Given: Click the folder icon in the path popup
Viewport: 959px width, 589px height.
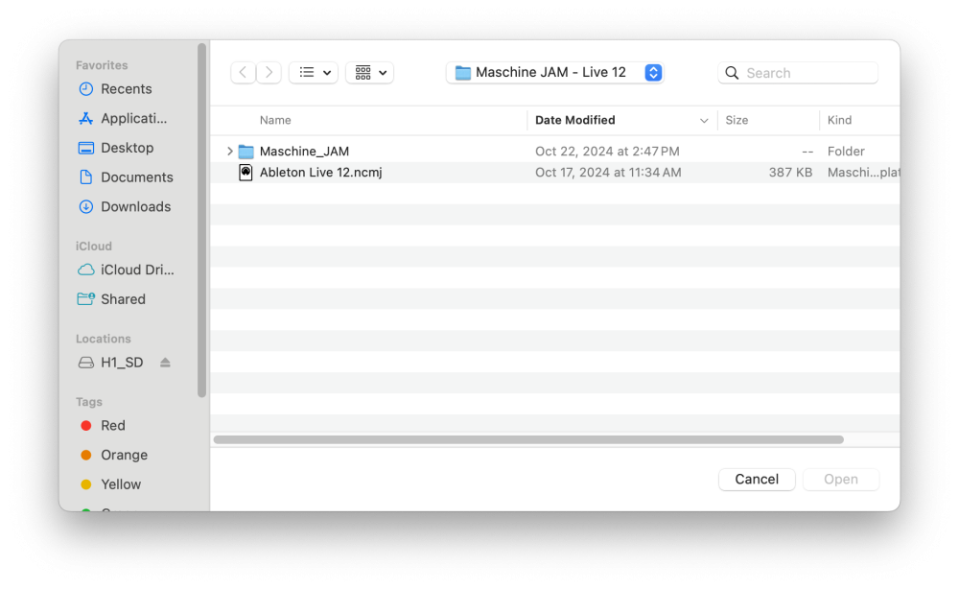Looking at the screenshot, I should (x=463, y=73).
